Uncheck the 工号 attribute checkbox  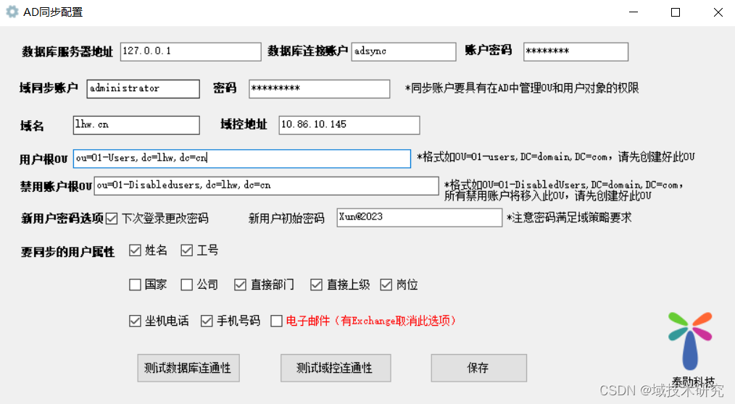(186, 251)
